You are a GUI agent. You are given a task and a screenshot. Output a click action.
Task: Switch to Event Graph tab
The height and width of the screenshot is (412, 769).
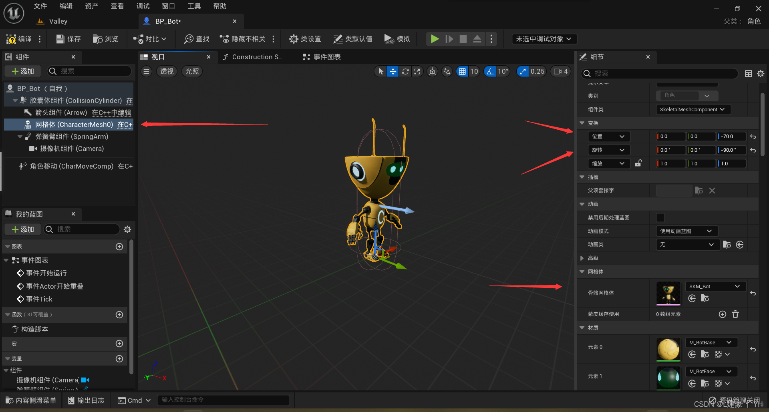(x=322, y=57)
